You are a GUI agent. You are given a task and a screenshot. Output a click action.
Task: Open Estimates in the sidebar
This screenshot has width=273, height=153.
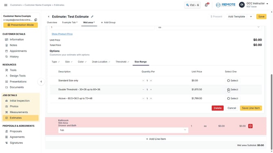coord(20,118)
